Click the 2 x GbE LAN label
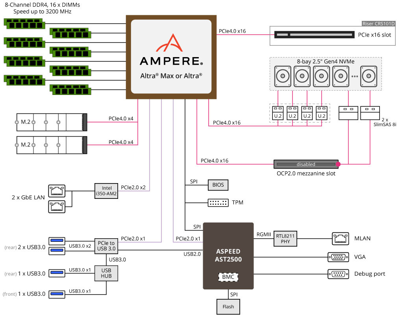398x317 pixels. coord(28,197)
